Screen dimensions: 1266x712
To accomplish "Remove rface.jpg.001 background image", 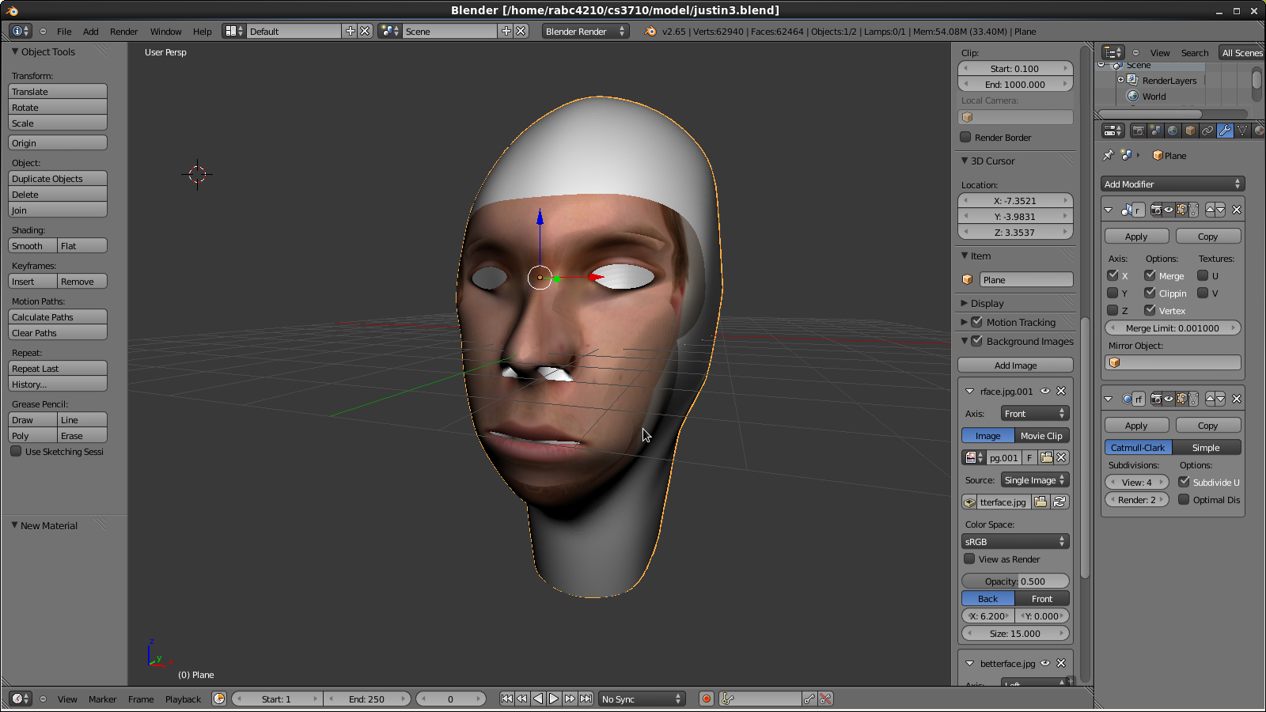I will coord(1061,391).
